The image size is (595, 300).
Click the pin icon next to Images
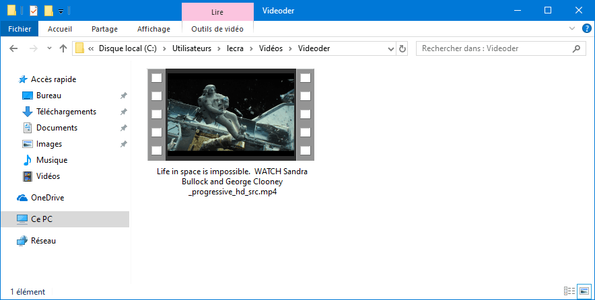(123, 145)
